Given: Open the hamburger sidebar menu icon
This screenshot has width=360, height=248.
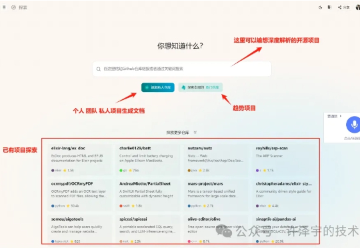Looking at the screenshot, I should (4, 7).
